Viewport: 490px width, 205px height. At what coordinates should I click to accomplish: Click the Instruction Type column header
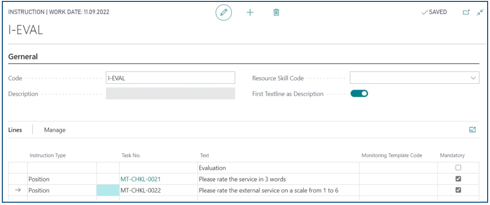click(x=47, y=155)
